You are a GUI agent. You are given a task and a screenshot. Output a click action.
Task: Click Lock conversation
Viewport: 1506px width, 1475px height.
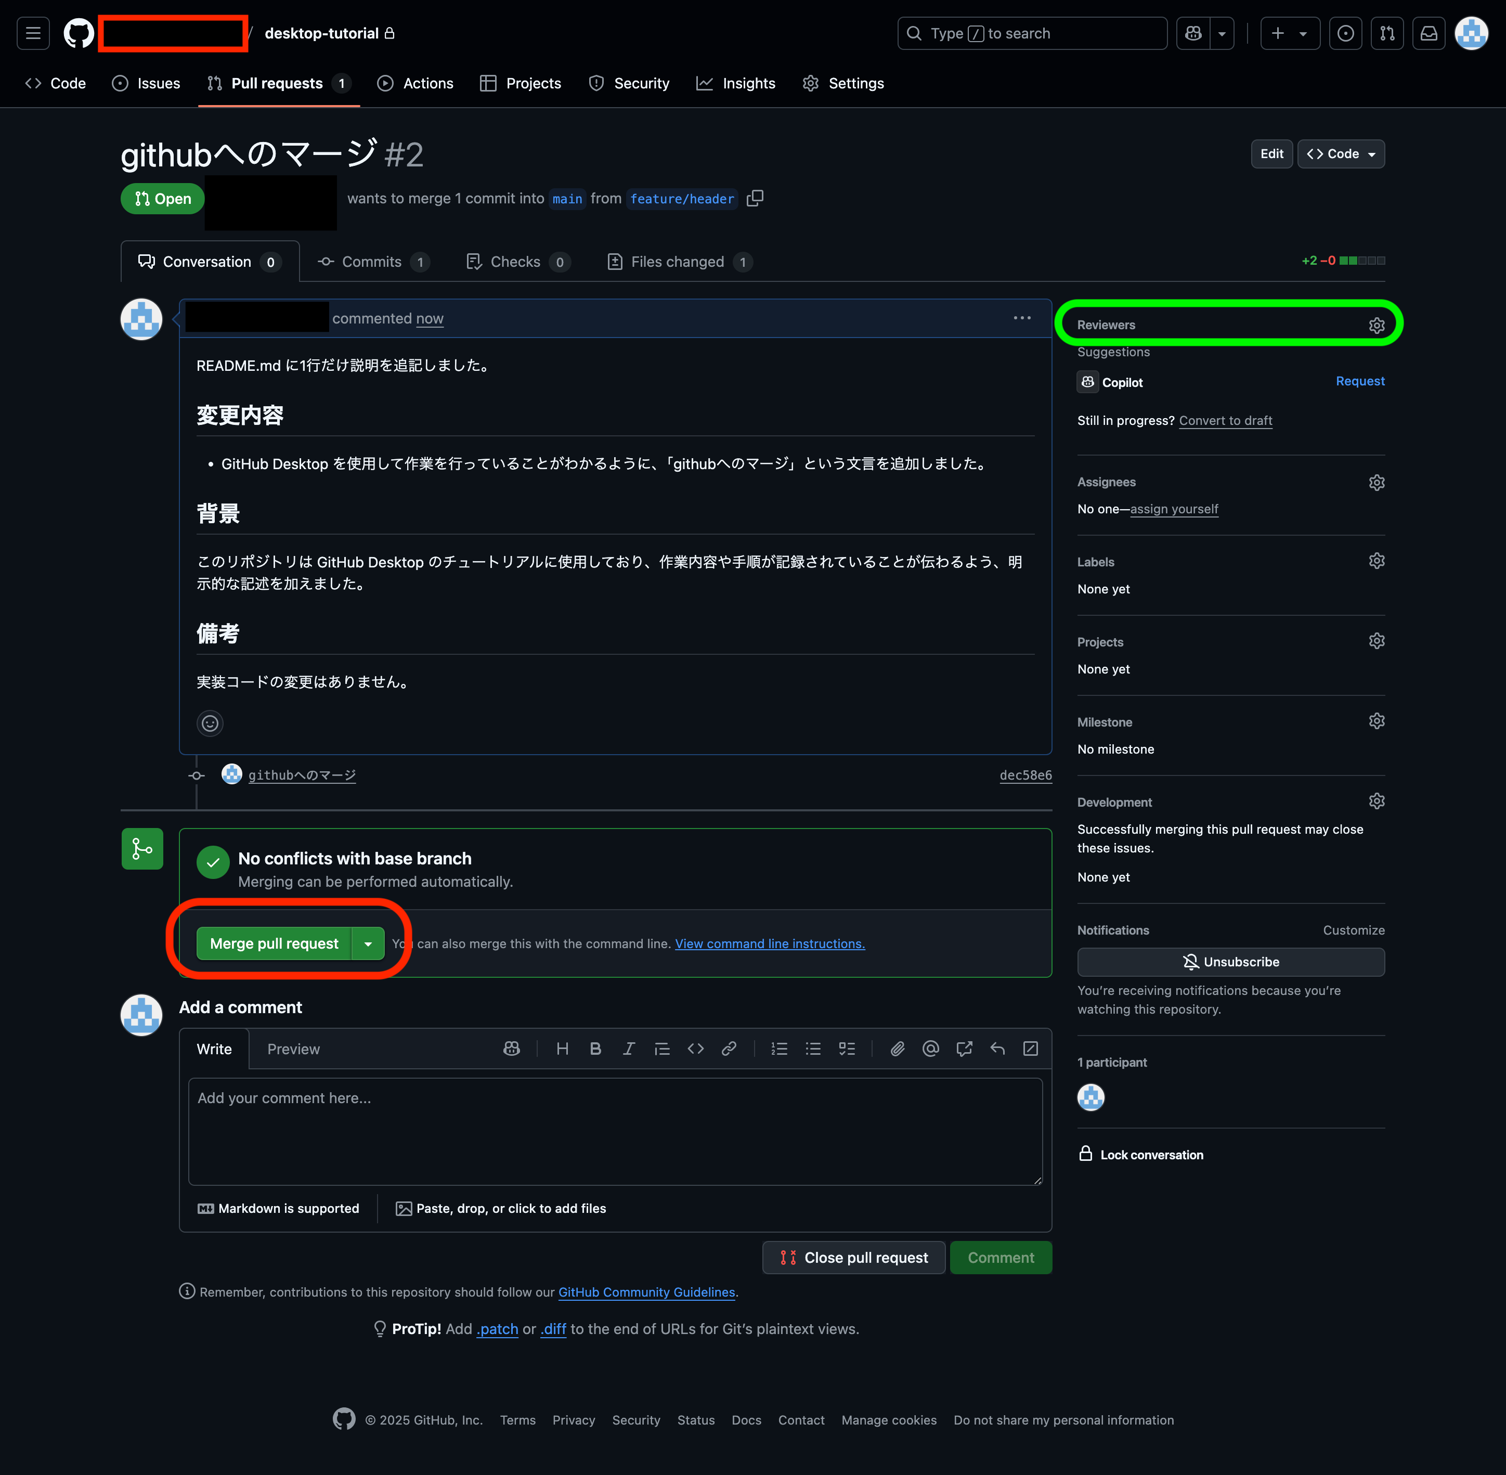[x=1140, y=1154]
